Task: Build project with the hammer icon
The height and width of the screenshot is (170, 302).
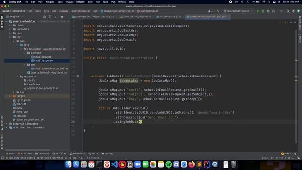Action: point(218,11)
